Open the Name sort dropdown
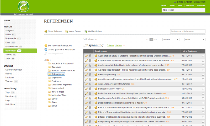Viewport: 210px width, 126px height. pos(195,39)
